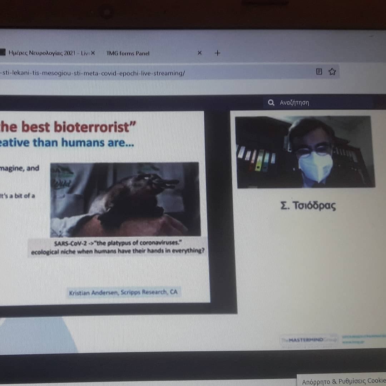Click the "platypus of coronaviruses" caption text
The width and height of the screenshot is (386, 386).
118,243
